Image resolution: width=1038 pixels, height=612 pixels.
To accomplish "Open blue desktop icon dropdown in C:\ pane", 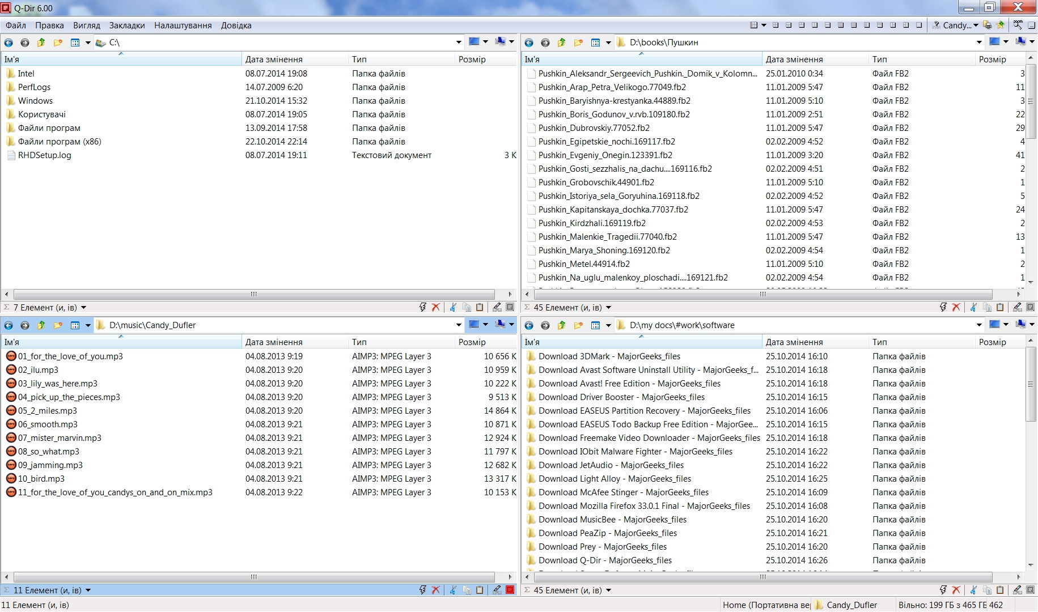I will point(485,42).
